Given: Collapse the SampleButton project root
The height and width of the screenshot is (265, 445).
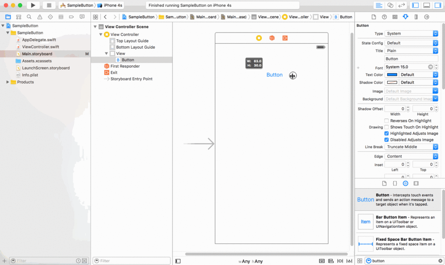Looking at the screenshot, I should click(3, 26).
